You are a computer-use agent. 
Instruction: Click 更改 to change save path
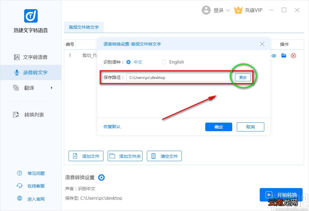[x=243, y=77]
